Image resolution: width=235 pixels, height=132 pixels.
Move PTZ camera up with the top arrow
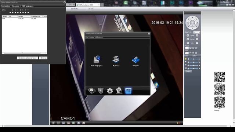click(x=192, y=18)
